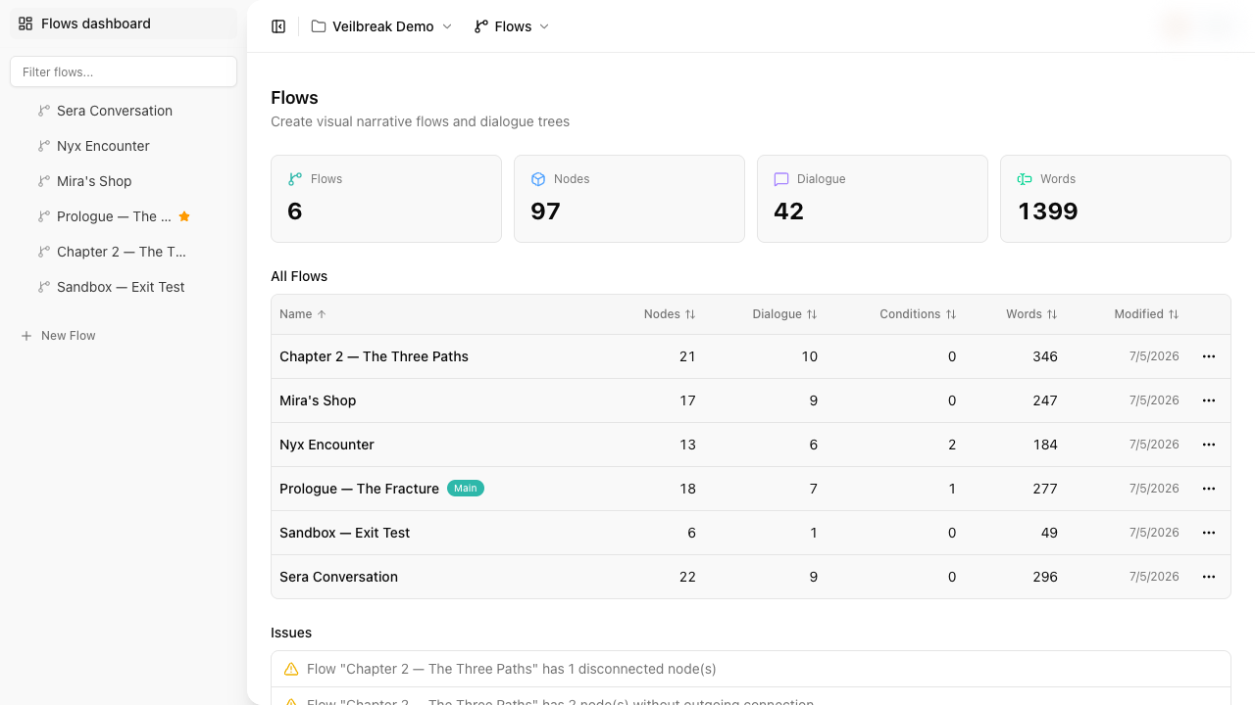Screen dimensions: 1255x705
Task: Open more options for Chapter 2 row
Action: coord(1209,356)
